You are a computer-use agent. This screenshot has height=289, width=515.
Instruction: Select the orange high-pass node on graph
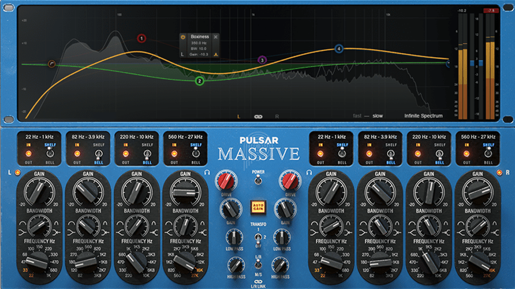point(51,63)
